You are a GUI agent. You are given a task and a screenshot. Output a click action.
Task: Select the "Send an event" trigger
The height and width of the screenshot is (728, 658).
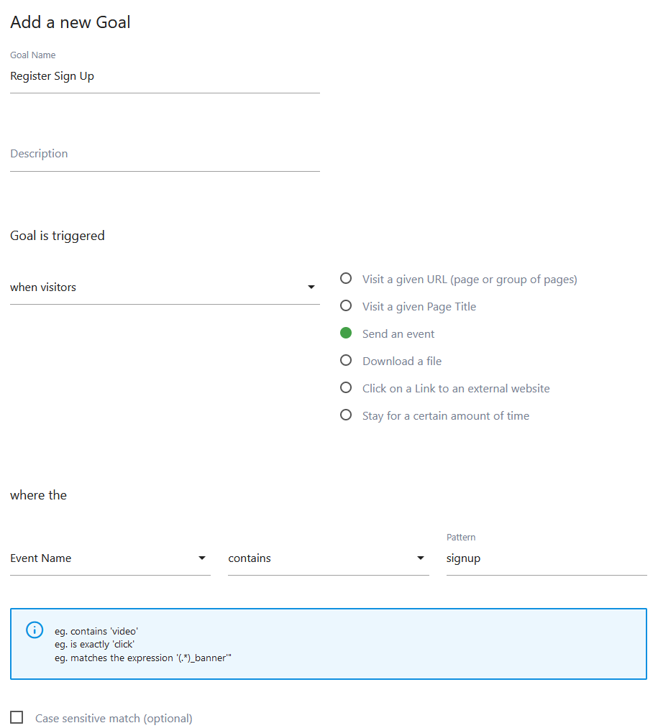pyautogui.click(x=346, y=333)
